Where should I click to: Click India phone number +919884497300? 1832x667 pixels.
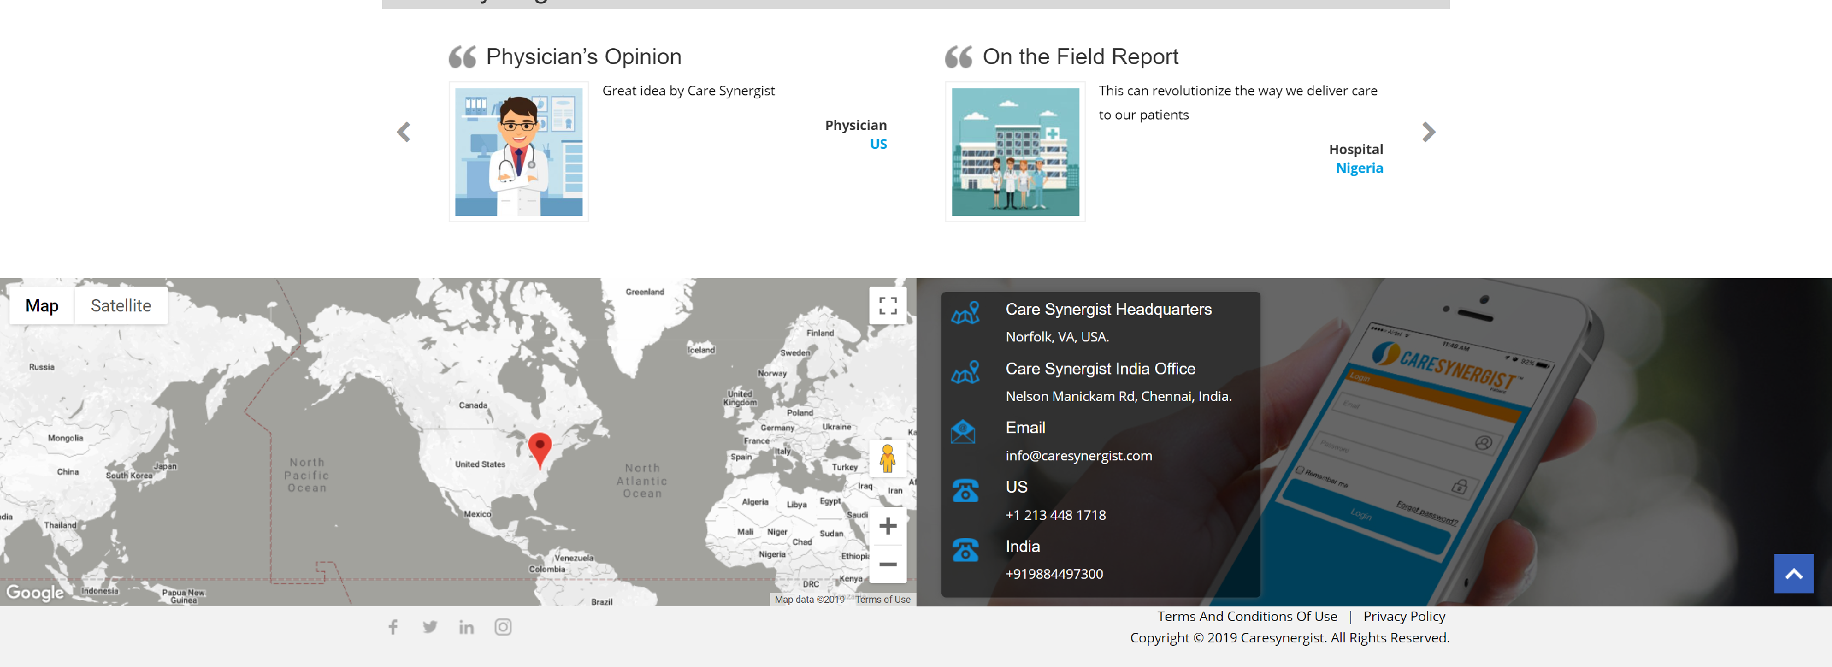coord(1054,574)
